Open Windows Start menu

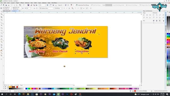click(2, 94)
